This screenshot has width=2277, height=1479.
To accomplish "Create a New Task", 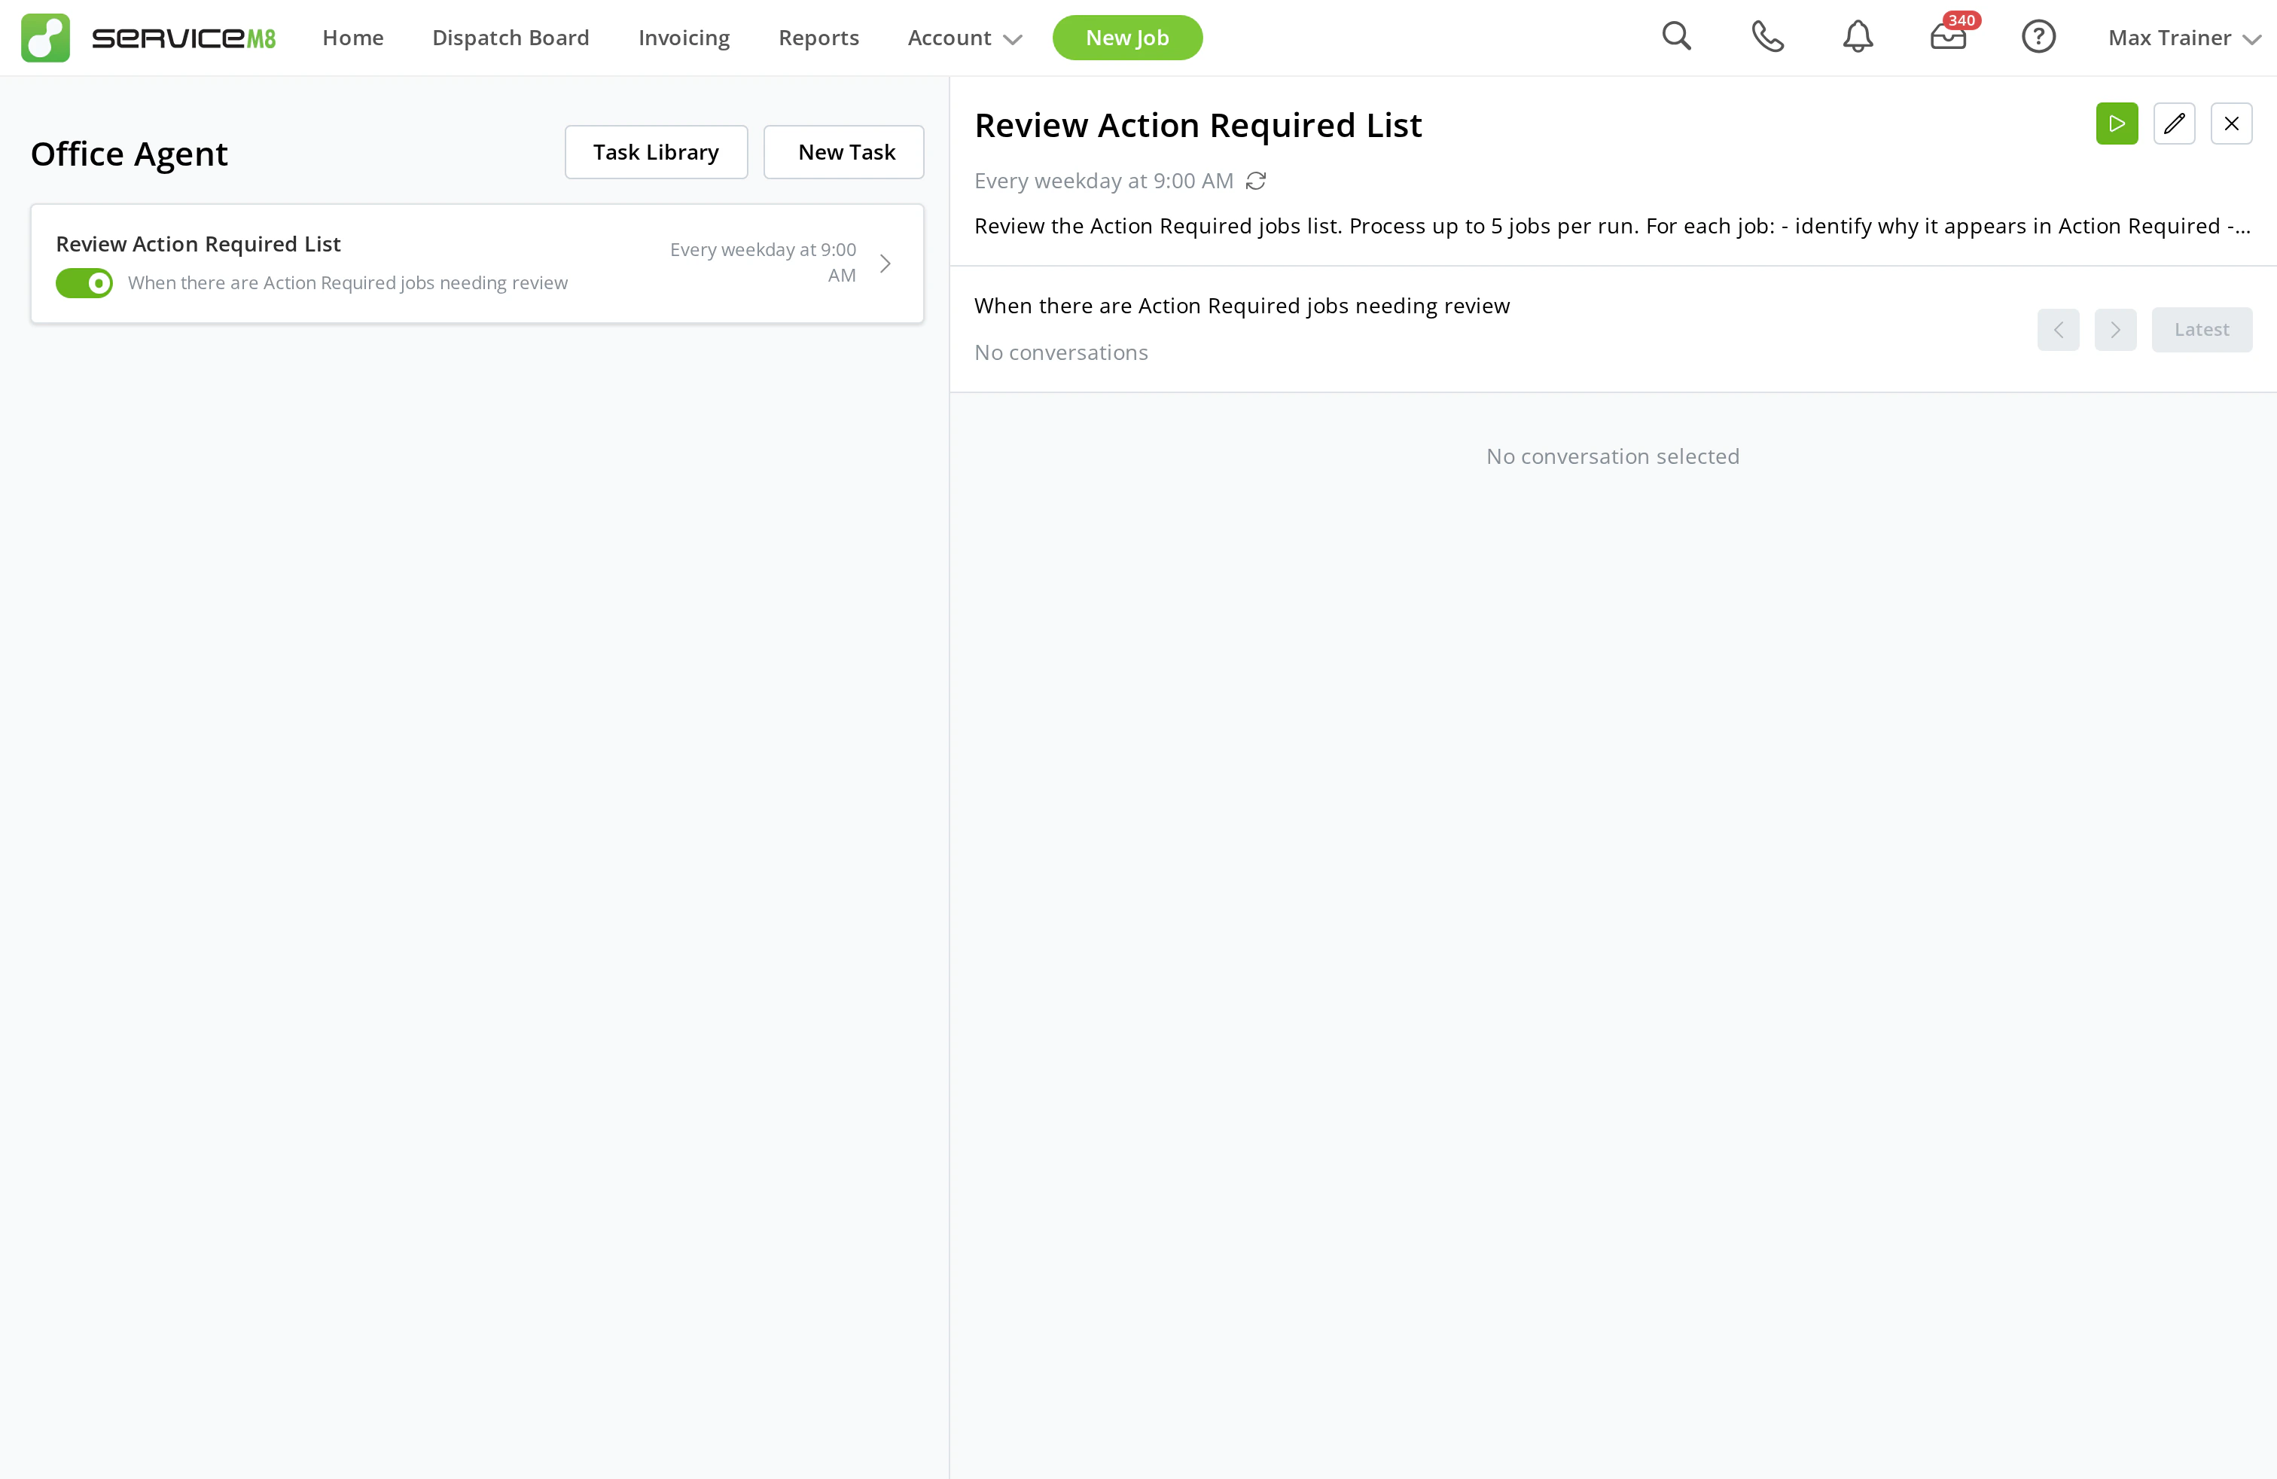I will pyautogui.click(x=844, y=151).
